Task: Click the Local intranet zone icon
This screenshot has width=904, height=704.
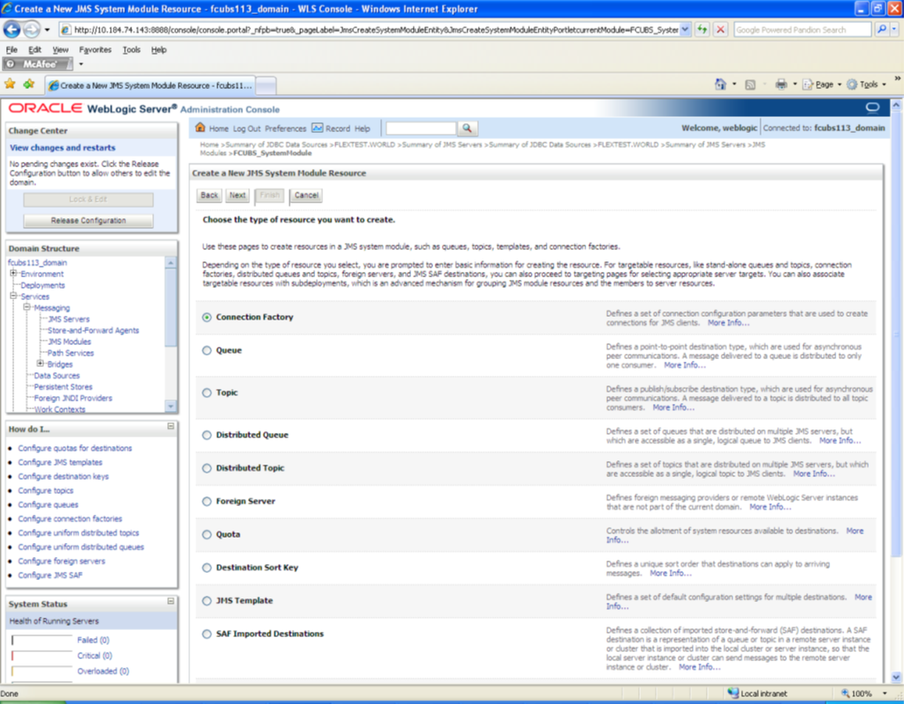Action: [732, 693]
